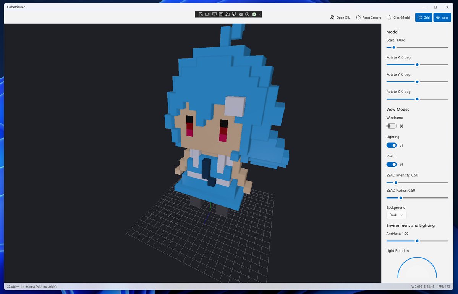Click the Rotate Y slider handle
458x294 pixels.
coord(417,82)
